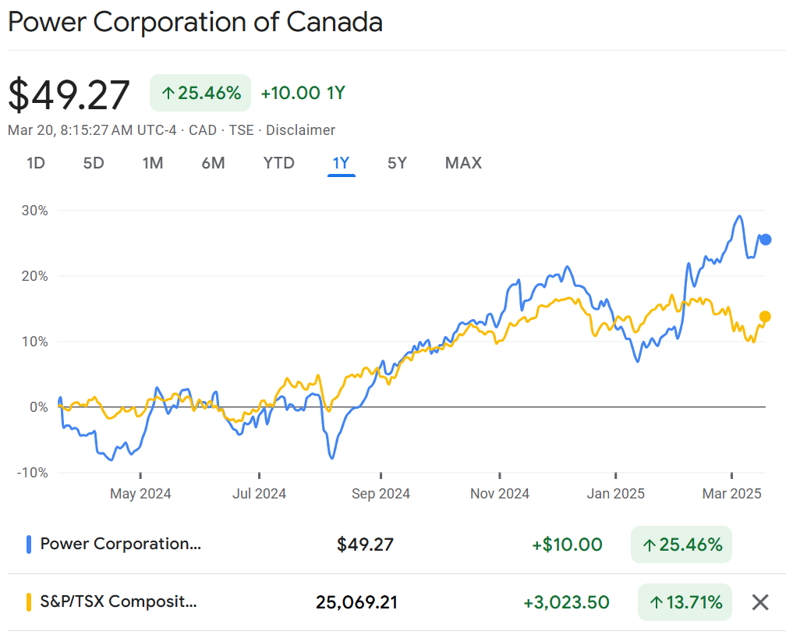Click the green up arrow in the 25.46% header badge
The width and height of the screenshot is (786, 642).
167,94
